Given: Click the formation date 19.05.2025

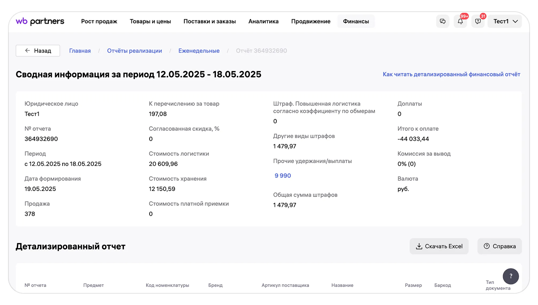Looking at the screenshot, I should 40,189.
